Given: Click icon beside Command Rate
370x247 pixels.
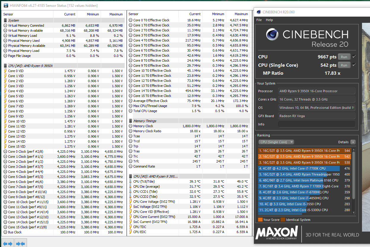Looking at the screenshot, I should [x=131, y=166].
